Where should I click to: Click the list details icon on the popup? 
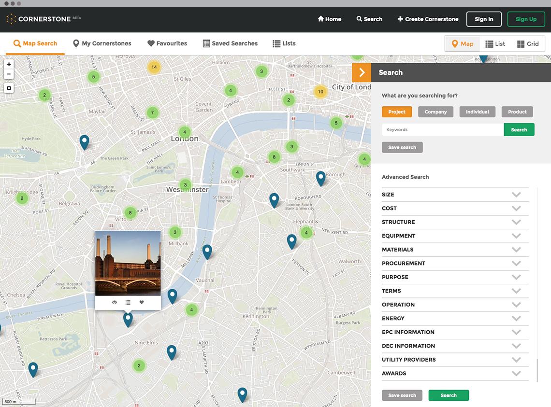click(128, 302)
